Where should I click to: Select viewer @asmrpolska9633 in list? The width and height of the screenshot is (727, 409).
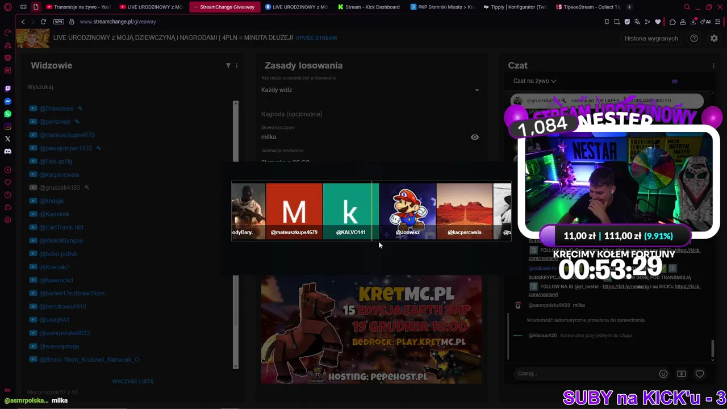click(x=64, y=333)
